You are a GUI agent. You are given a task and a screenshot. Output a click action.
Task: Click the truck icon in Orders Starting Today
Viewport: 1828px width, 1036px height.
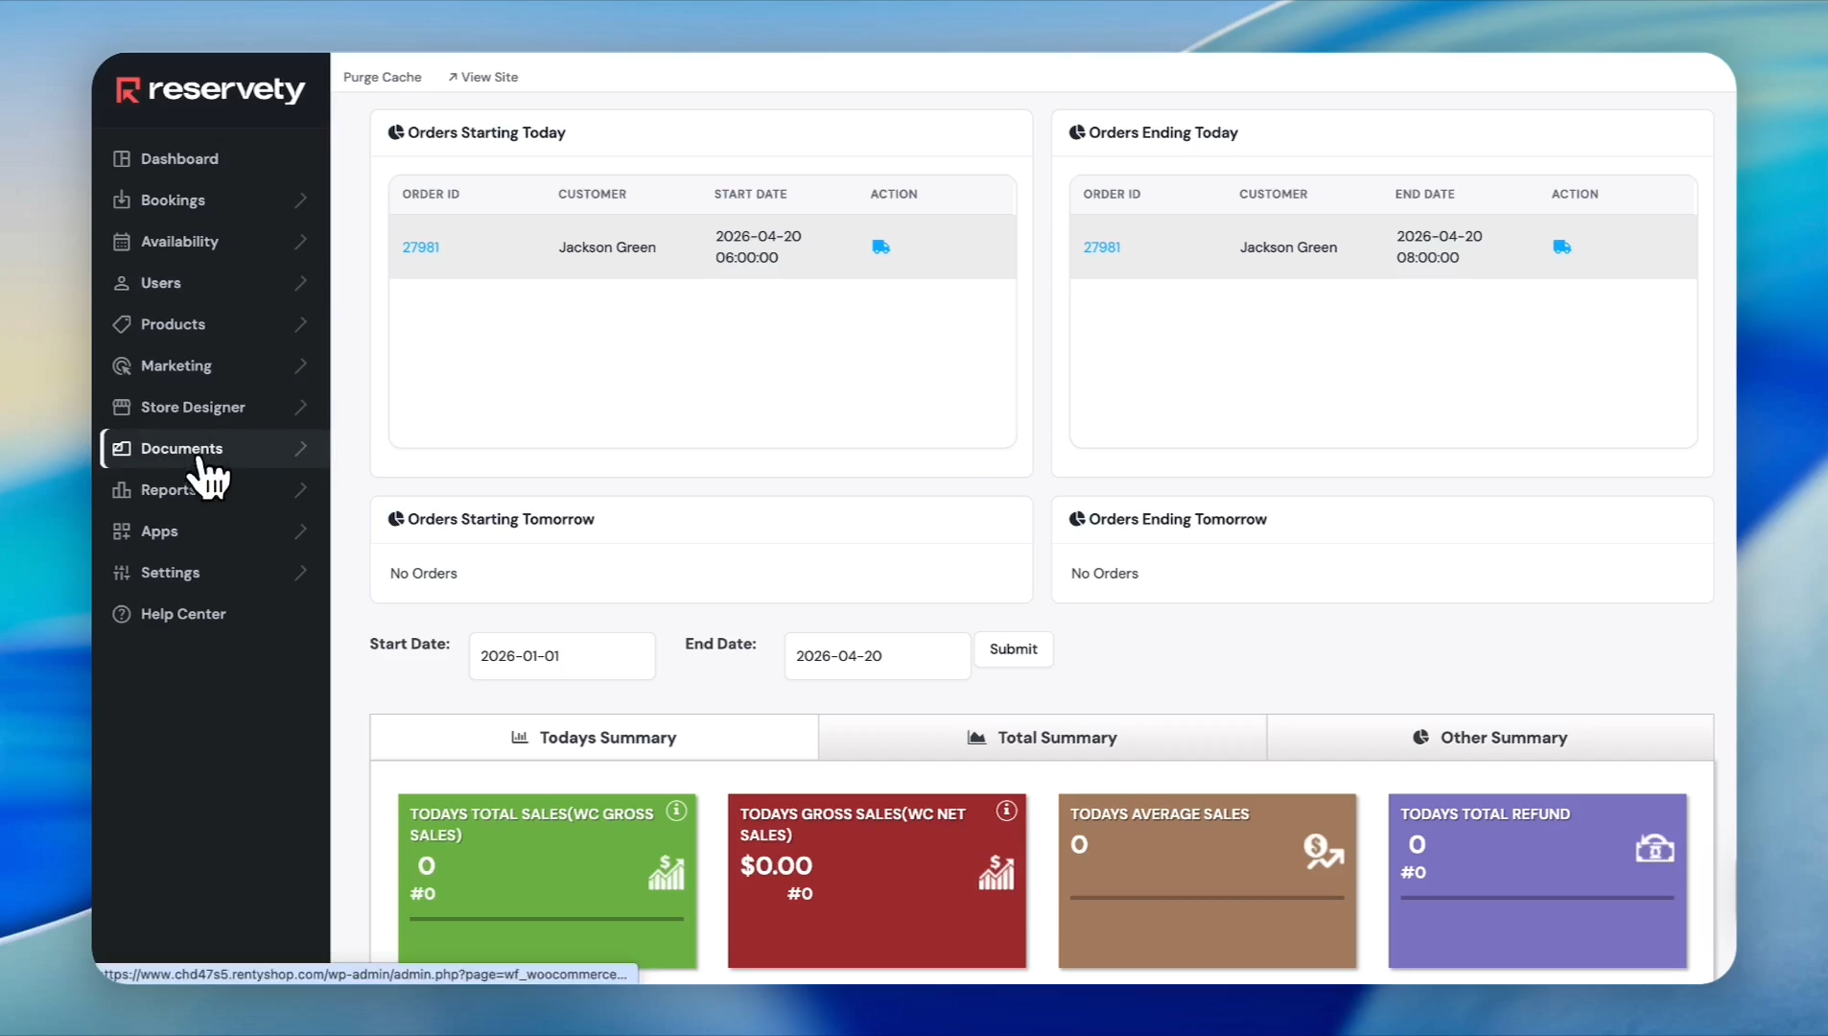[x=880, y=247]
